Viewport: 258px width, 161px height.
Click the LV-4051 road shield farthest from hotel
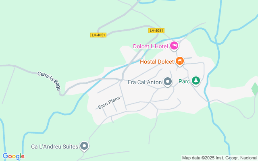point(98,35)
